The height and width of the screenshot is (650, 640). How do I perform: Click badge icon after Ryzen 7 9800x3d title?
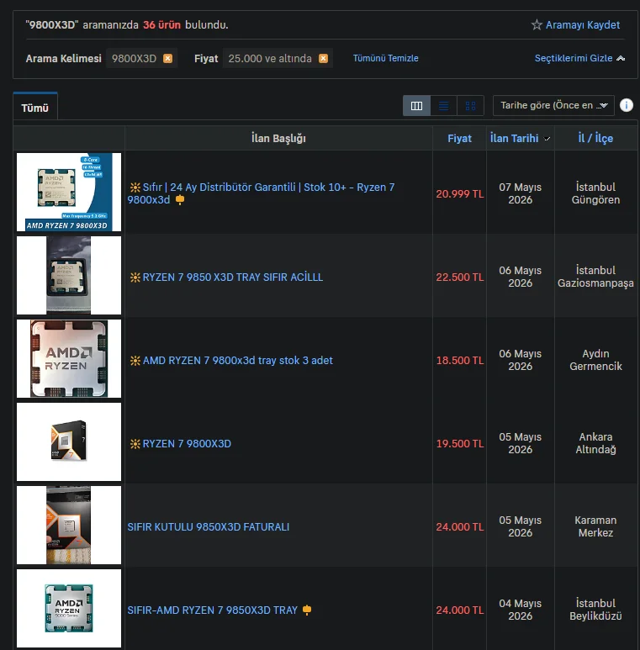pos(180,200)
